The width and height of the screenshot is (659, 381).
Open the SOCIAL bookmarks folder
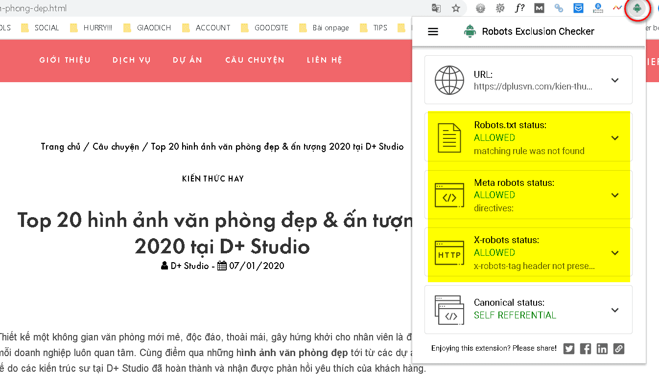41,28
